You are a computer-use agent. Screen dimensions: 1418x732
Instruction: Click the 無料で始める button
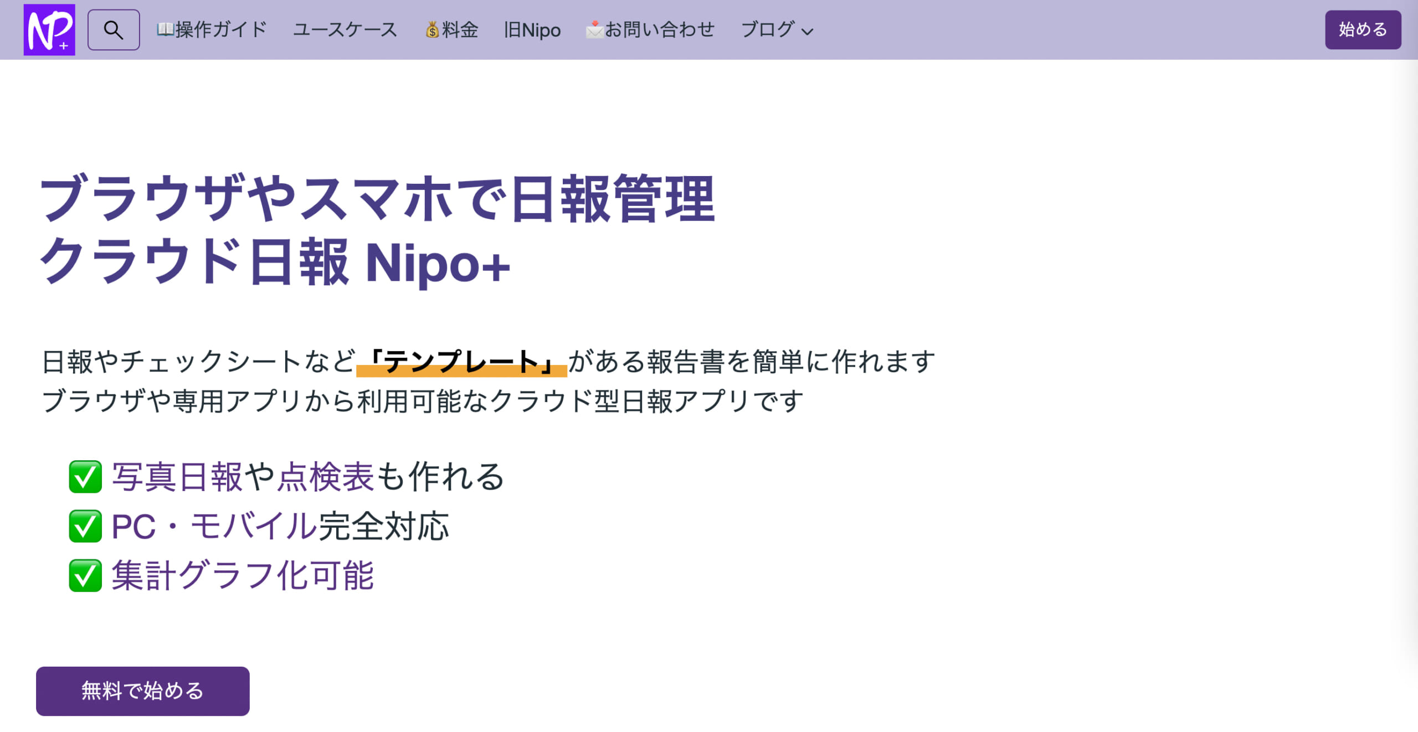[143, 691]
